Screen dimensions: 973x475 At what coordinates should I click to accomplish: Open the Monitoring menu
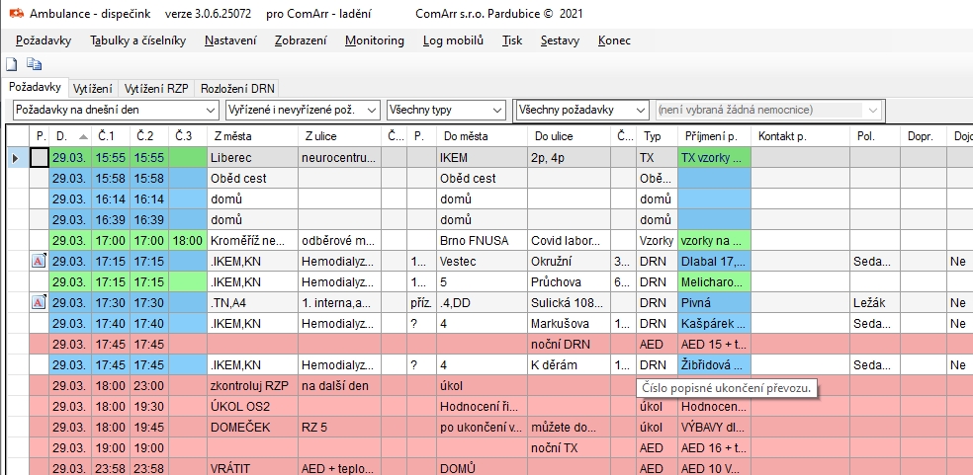coord(374,40)
